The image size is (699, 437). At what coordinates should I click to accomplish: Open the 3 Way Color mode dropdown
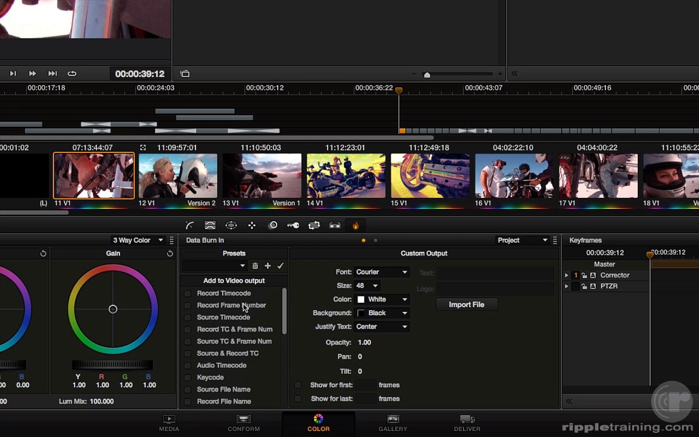tap(138, 240)
